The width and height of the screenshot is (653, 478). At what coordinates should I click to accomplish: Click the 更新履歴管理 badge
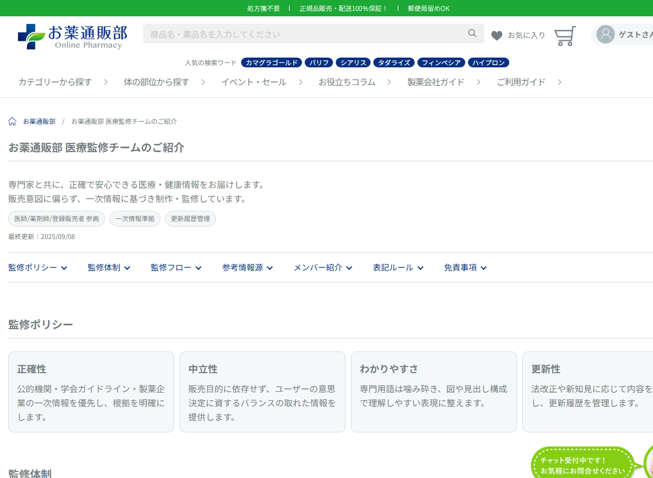[x=190, y=219]
